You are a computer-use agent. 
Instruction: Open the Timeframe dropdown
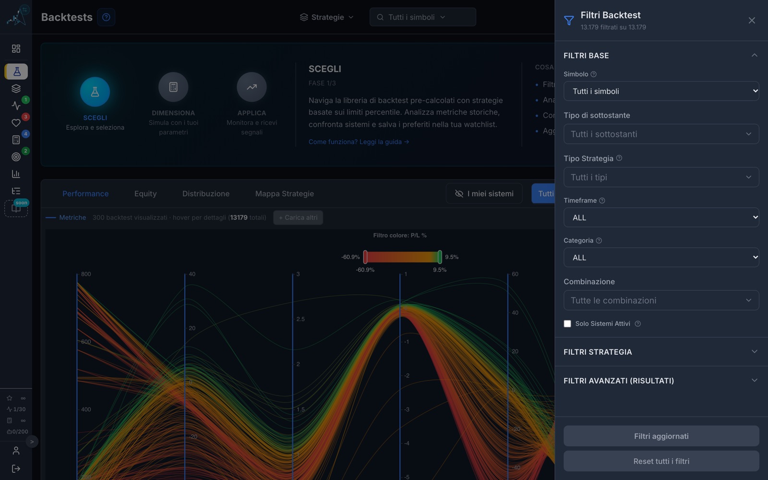pos(661,217)
